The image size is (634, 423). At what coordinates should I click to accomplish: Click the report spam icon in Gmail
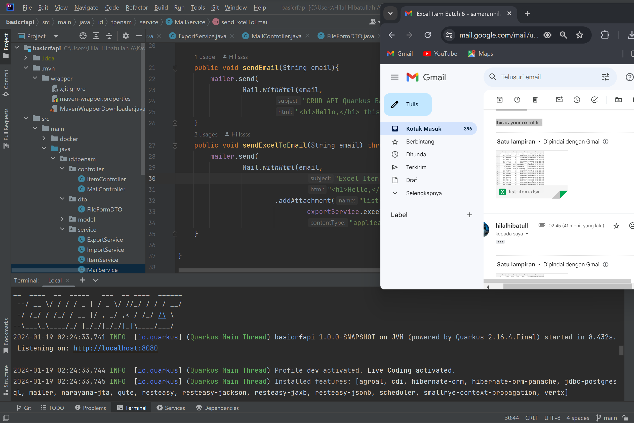[517, 100]
